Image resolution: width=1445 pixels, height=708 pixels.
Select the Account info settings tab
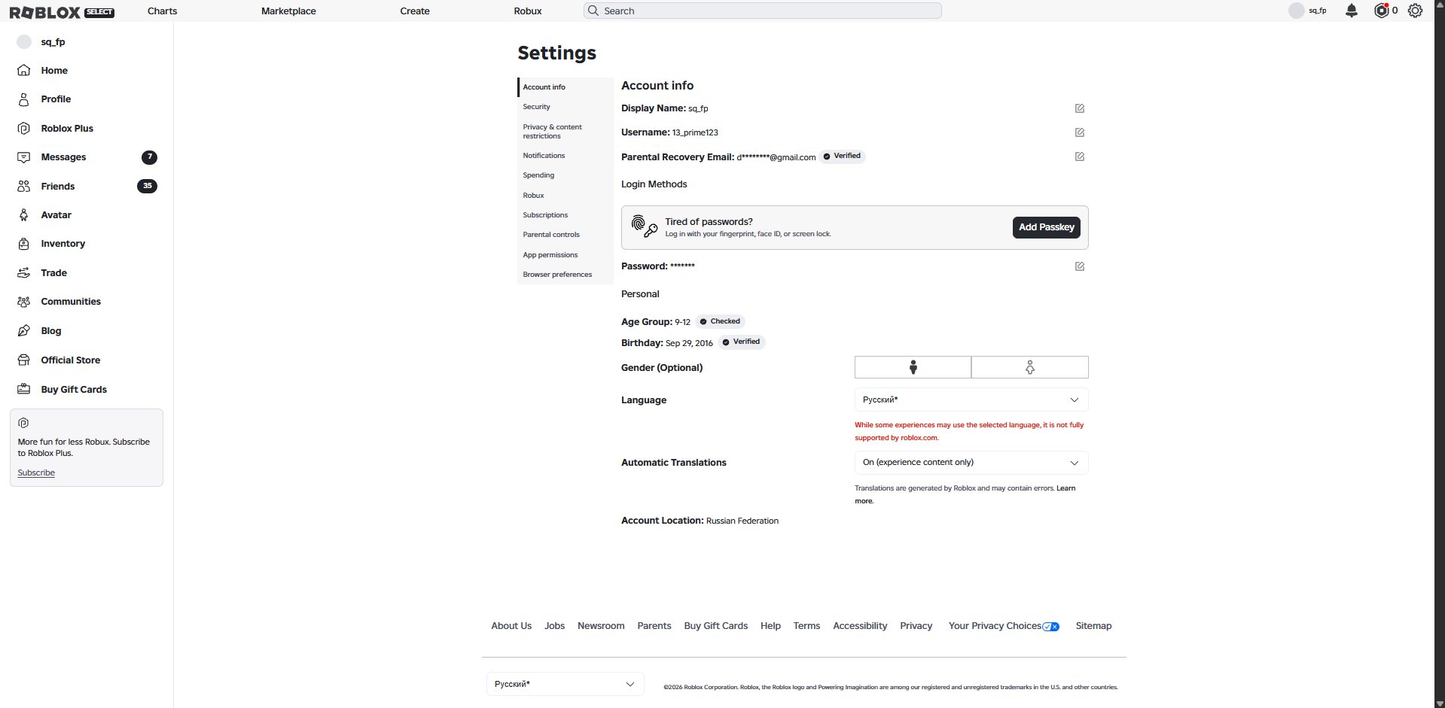[x=566, y=87]
